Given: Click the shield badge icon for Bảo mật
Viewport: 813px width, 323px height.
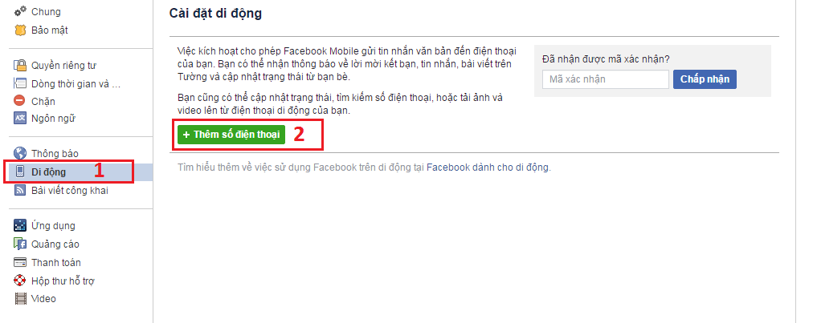Looking at the screenshot, I should point(20,30).
